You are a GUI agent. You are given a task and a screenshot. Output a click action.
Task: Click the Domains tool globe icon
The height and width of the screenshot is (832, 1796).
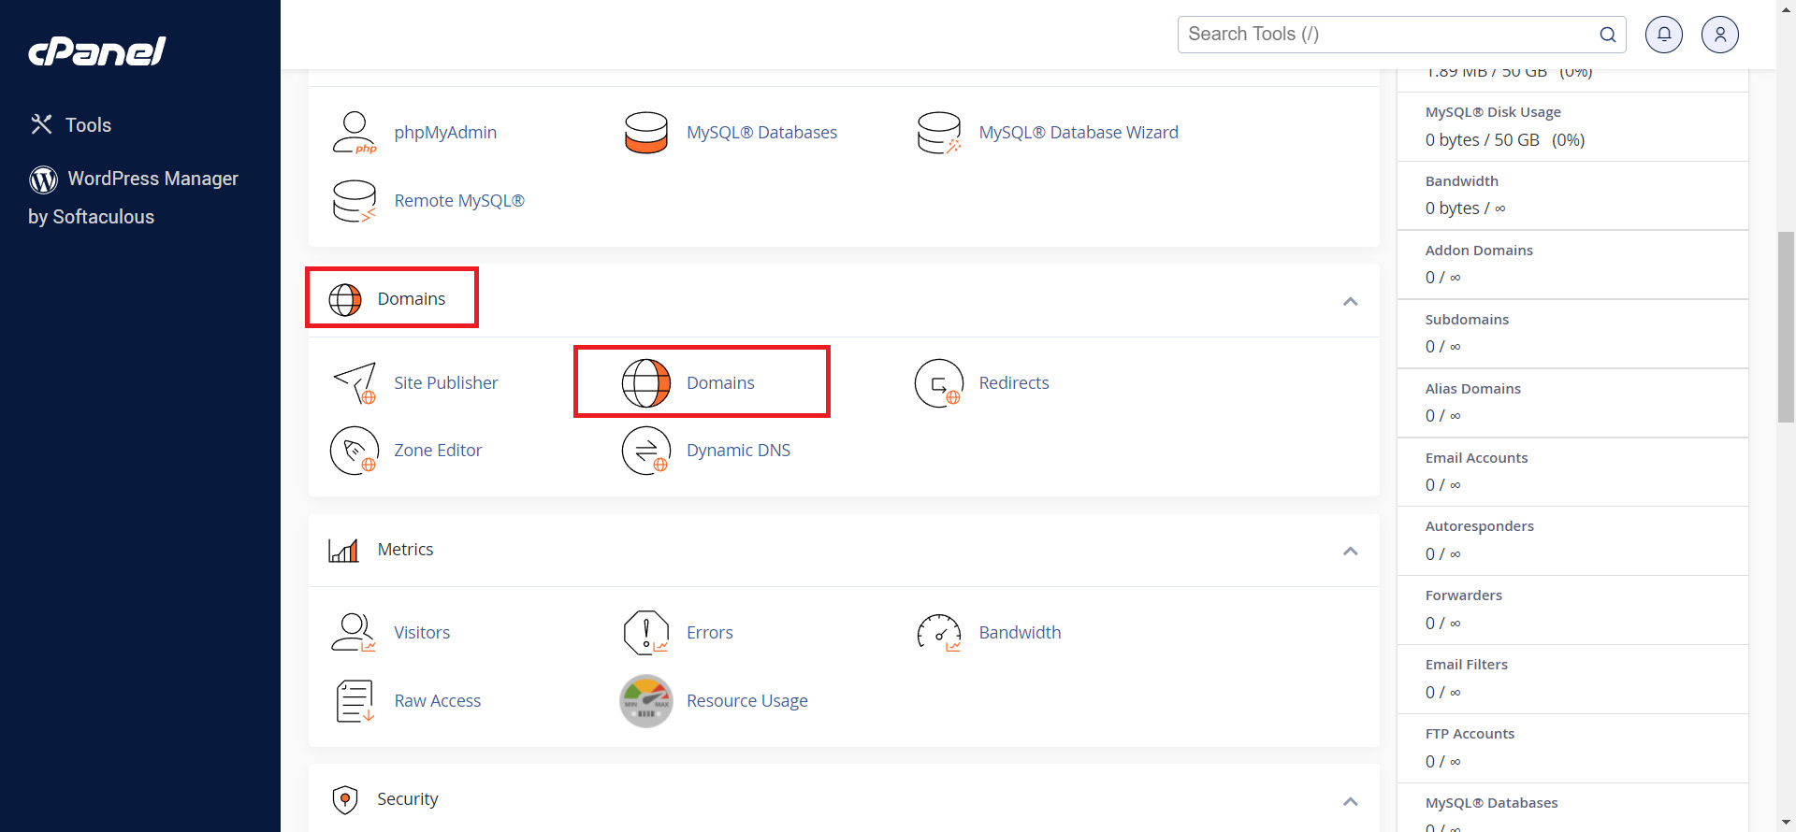point(646,383)
